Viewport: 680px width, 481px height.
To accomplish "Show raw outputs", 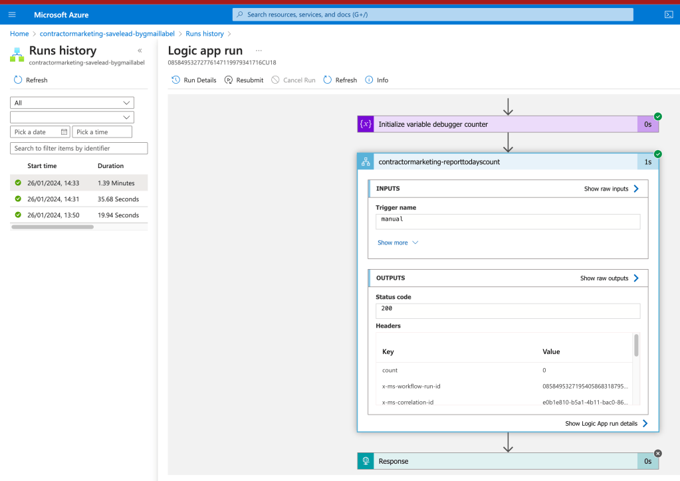I will (x=610, y=278).
